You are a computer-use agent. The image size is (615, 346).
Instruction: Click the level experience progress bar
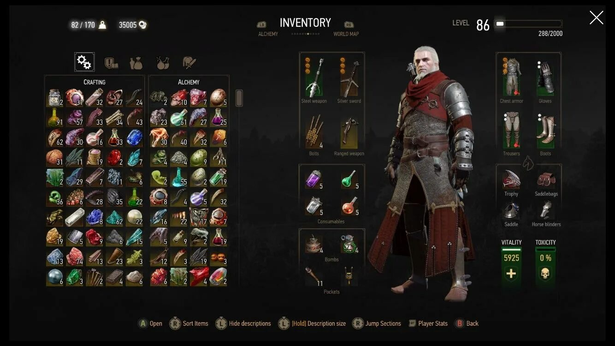tap(528, 24)
